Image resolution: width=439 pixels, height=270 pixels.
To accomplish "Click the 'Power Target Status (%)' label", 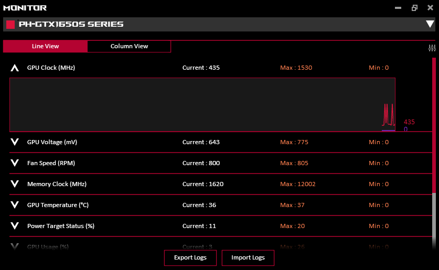I will point(61,226).
